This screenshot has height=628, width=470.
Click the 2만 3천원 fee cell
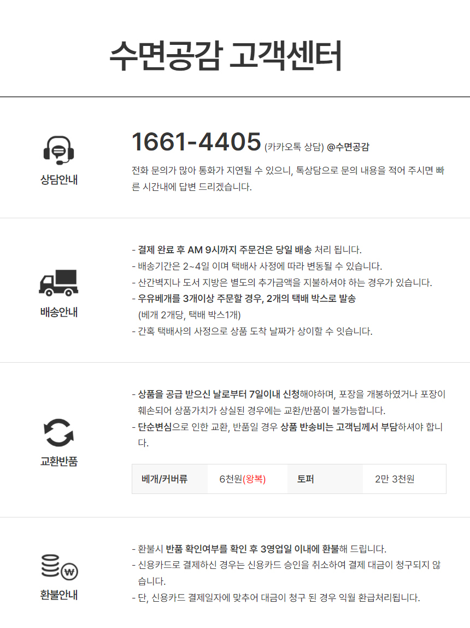pos(395,479)
